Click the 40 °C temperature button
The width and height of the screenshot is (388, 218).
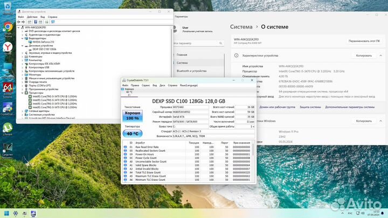[133, 133]
